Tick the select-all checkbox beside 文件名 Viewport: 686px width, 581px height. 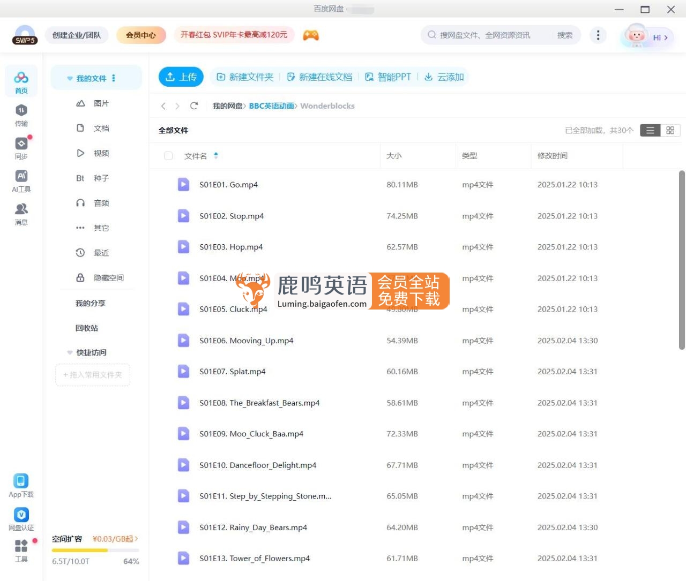168,156
